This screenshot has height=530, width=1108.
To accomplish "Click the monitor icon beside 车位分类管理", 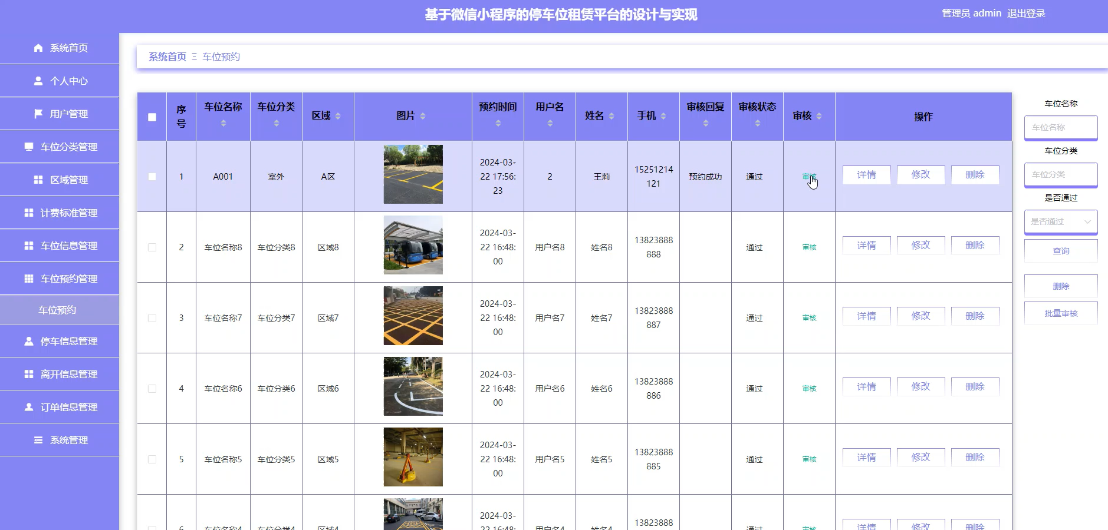I will (x=29, y=147).
